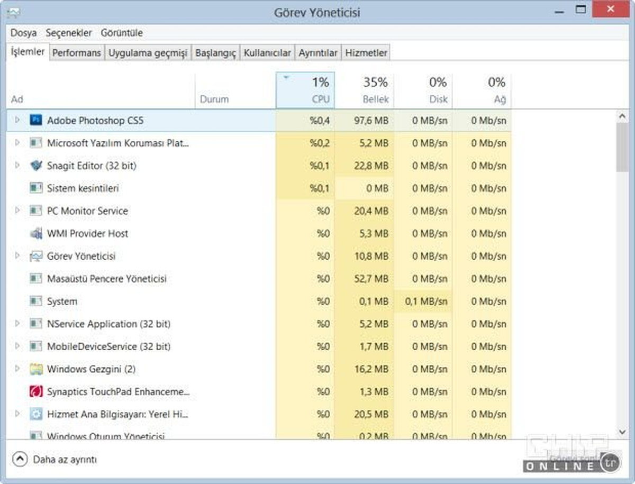Viewport: 635px width, 484px height.
Task: Expand the Windows Gezgini (2) group
Action: 17,369
